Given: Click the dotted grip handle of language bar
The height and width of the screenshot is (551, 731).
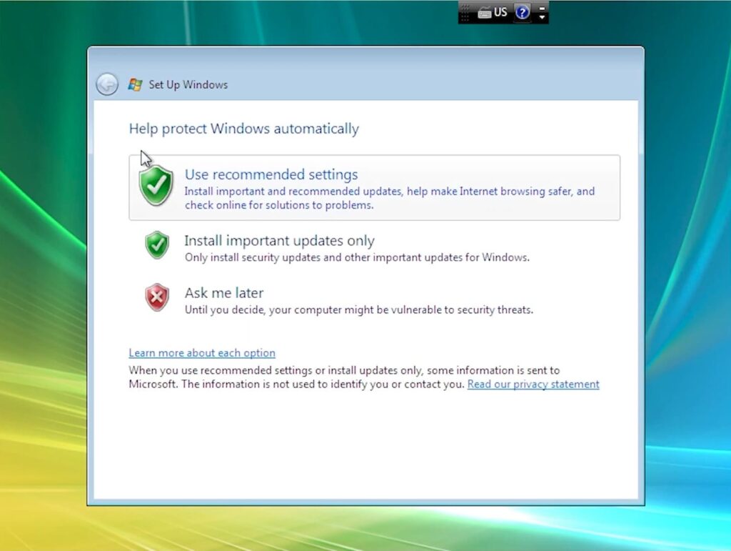Looking at the screenshot, I should (465, 12).
